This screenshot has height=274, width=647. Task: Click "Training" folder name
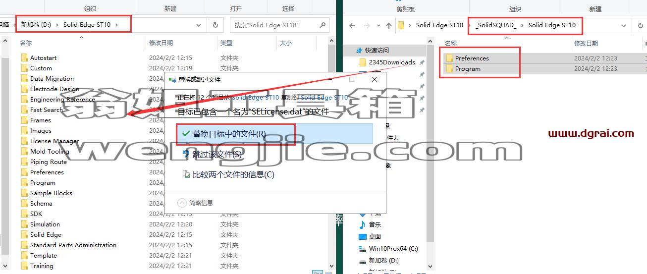[x=42, y=266]
